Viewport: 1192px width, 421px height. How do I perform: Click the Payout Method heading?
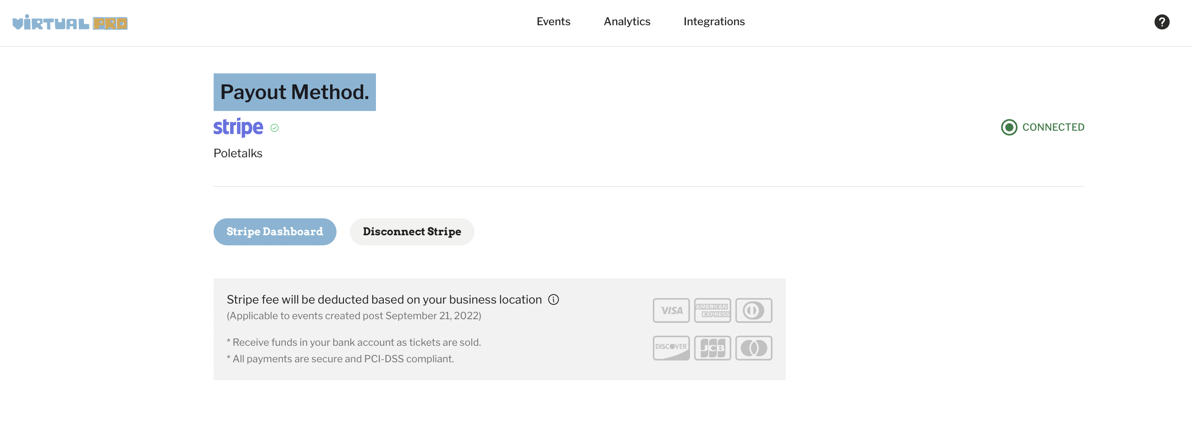pyautogui.click(x=294, y=92)
